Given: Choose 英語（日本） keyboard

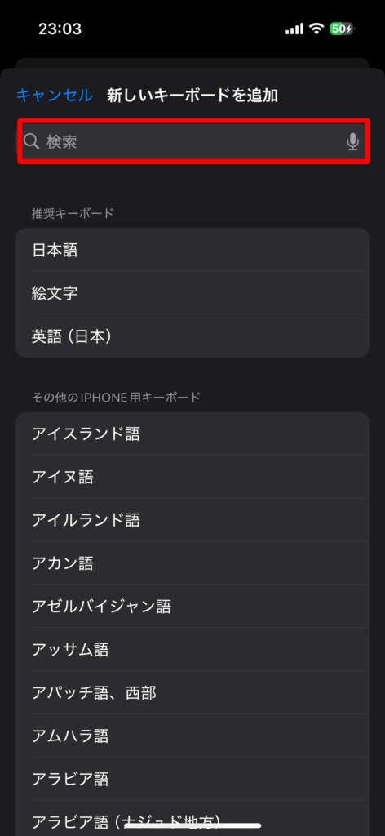Looking at the screenshot, I should (192, 336).
